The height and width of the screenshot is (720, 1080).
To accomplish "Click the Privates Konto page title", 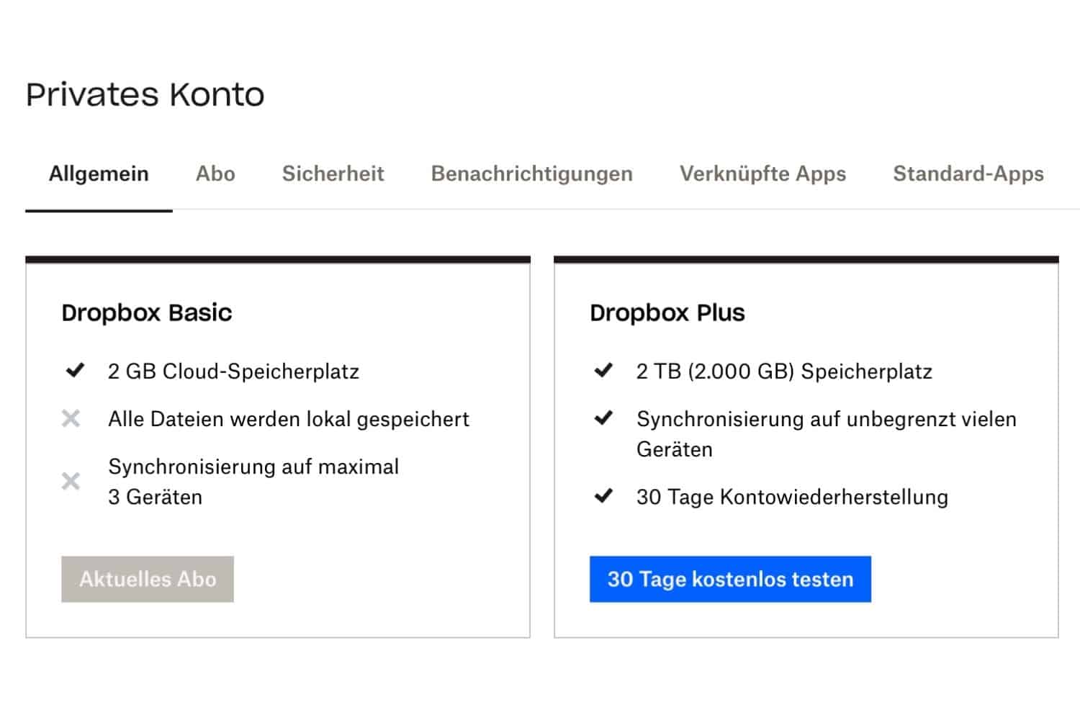I will tap(145, 94).
